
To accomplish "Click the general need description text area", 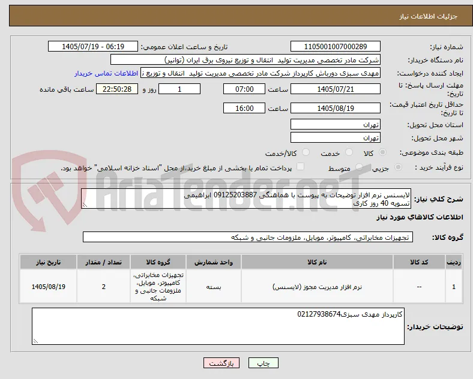I will coord(246,199).
